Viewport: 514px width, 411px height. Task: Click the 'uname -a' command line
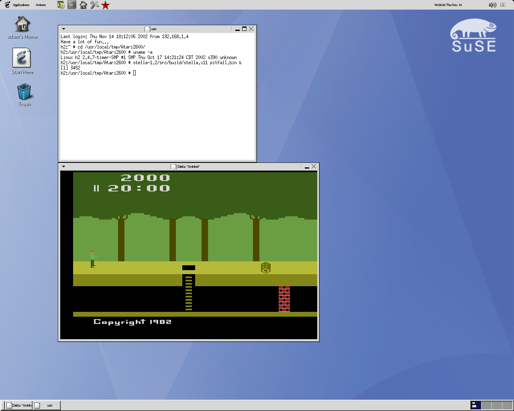coord(106,52)
